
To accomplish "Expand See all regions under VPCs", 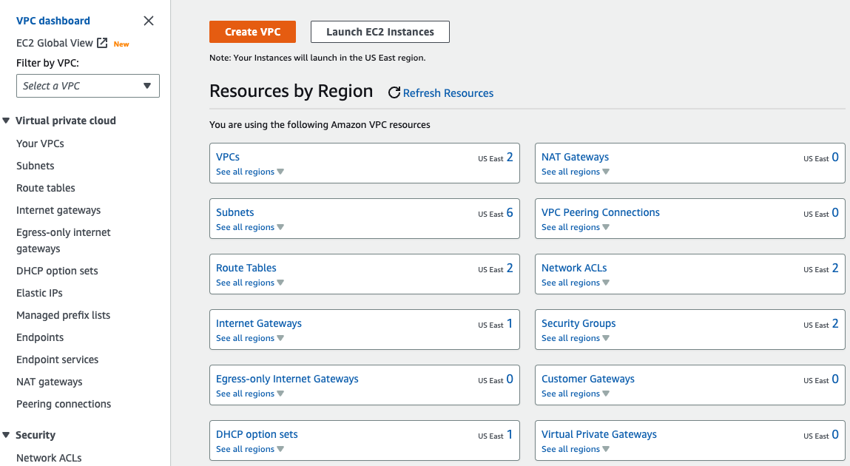I will (x=250, y=172).
